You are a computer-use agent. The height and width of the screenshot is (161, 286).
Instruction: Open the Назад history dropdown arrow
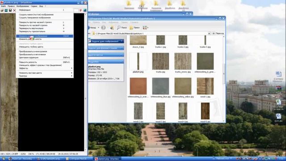coord(98,28)
